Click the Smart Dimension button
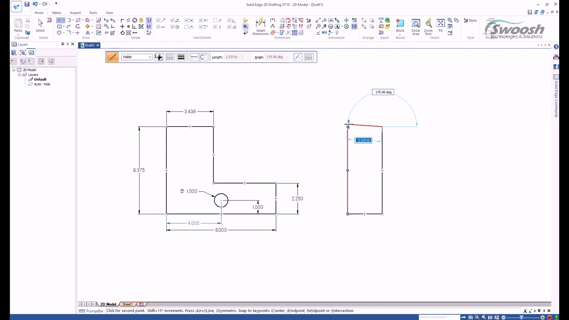Viewport: 569px width, 320px height. click(260, 27)
